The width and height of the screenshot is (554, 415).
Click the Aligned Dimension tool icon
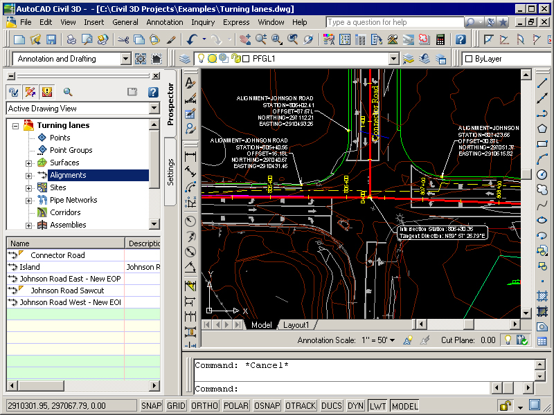pyautogui.click(x=190, y=172)
